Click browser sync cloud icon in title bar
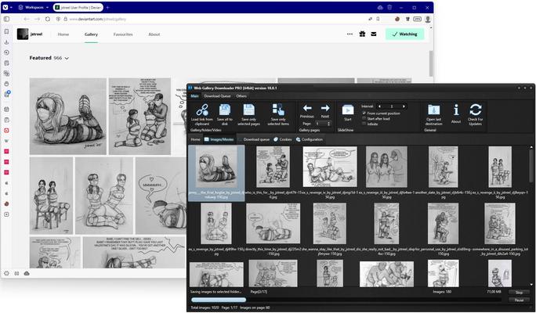 [x=380, y=7]
